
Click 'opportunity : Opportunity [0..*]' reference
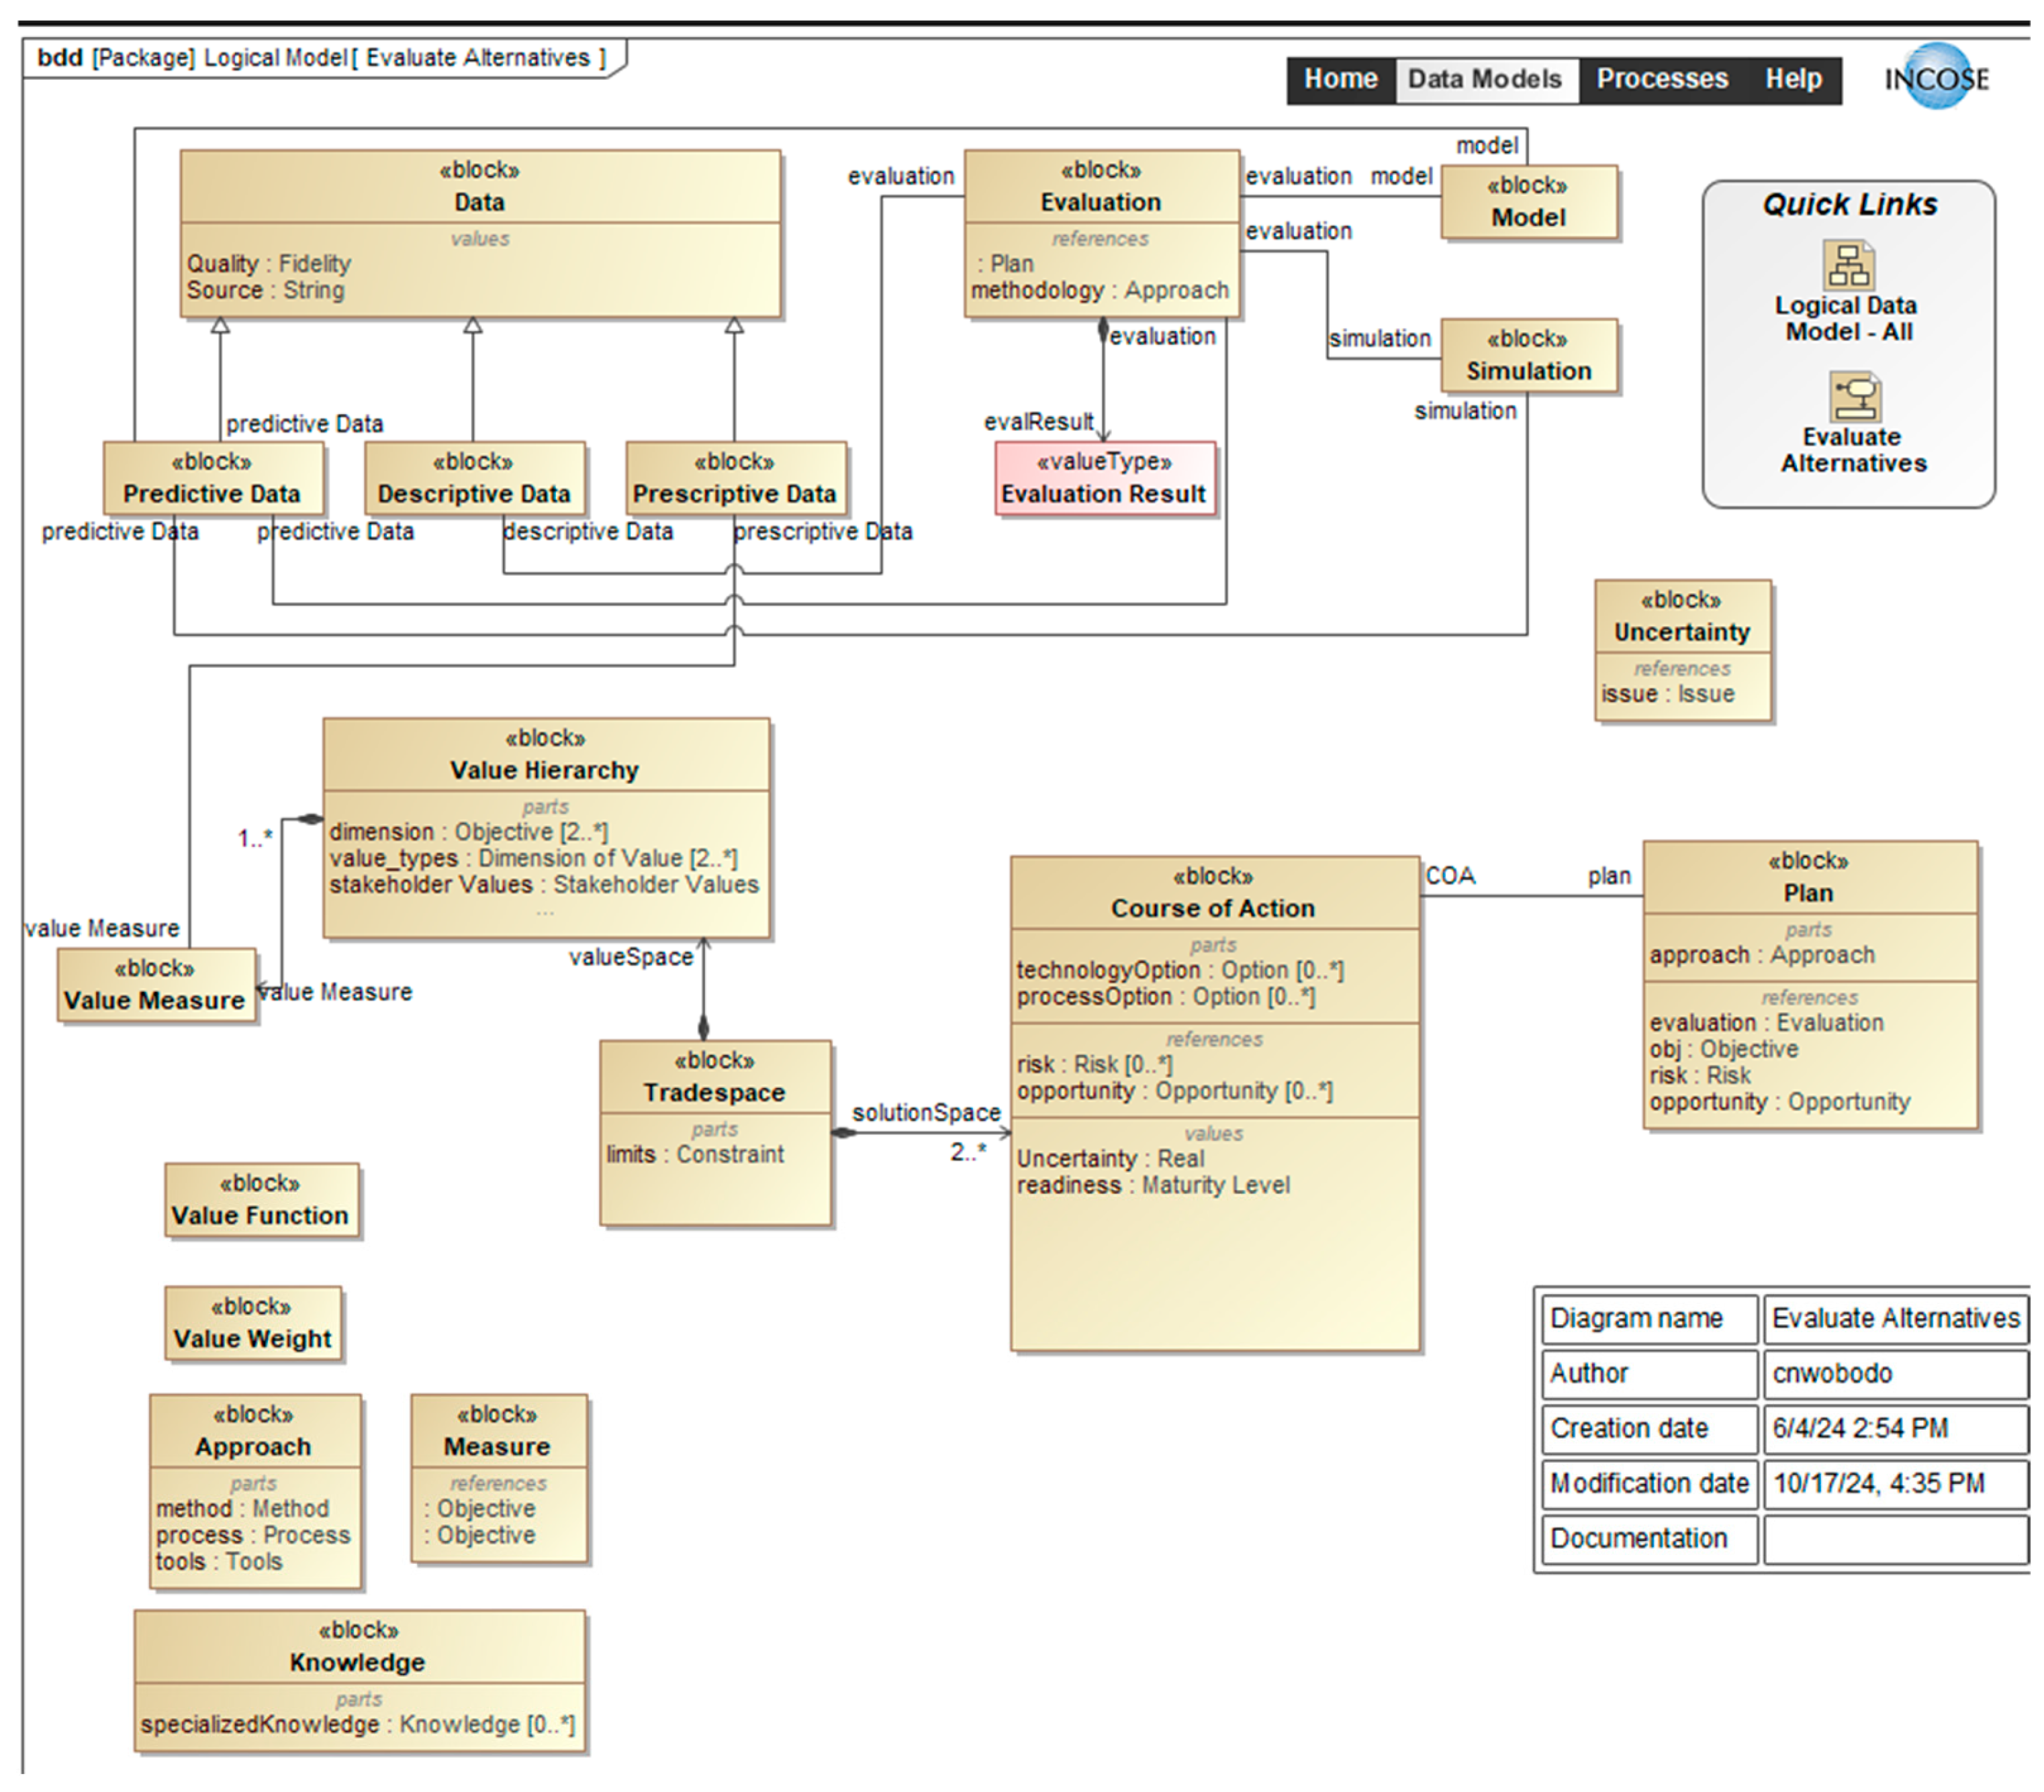pos(1175,1091)
